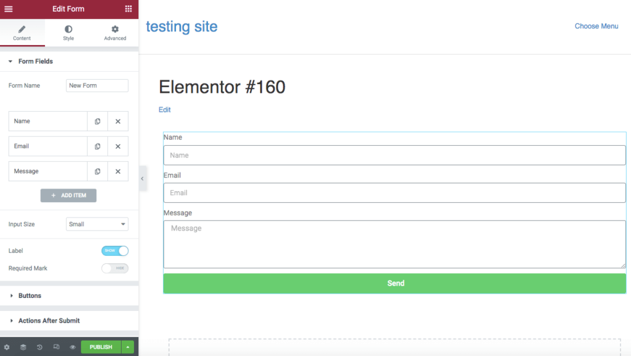Click the Form Name input field
Image resolution: width=631 pixels, height=356 pixels.
point(97,86)
